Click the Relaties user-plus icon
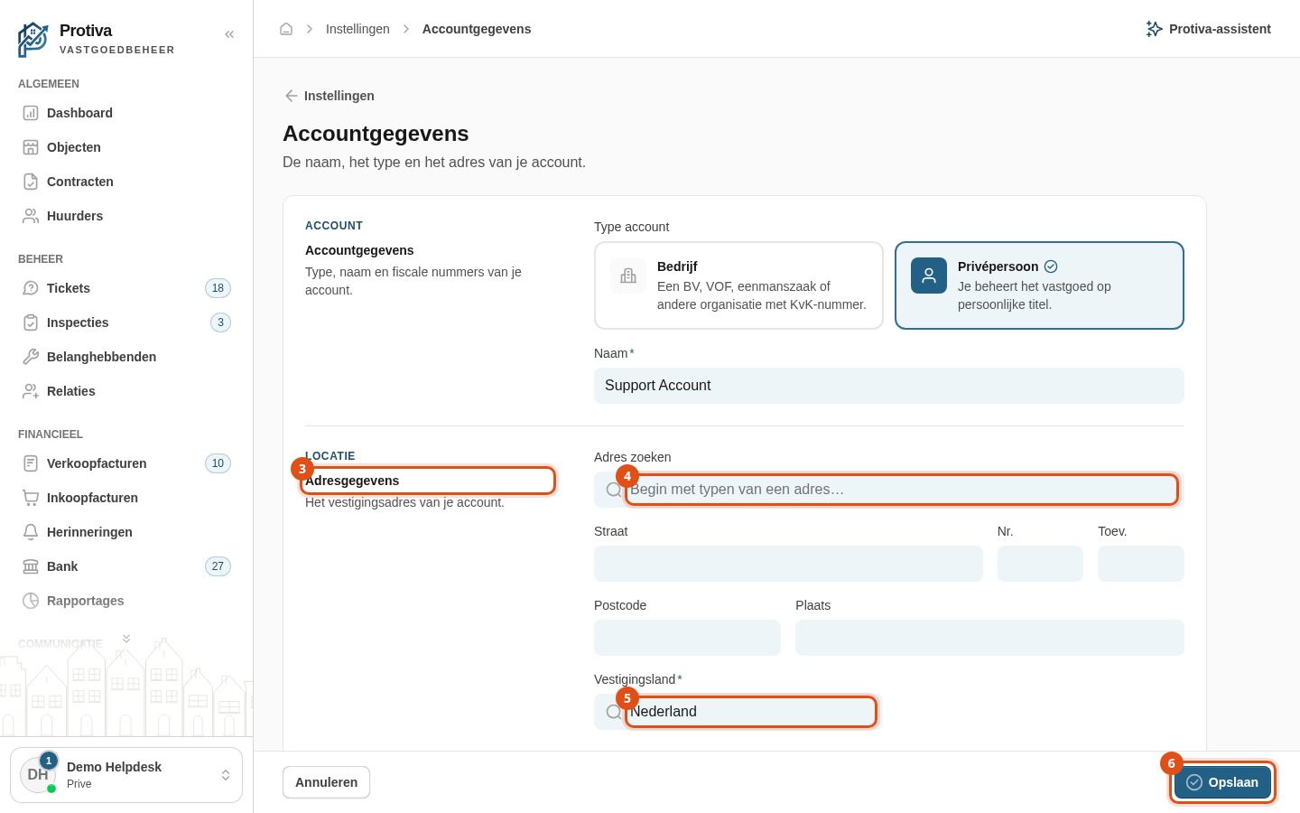The width and height of the screenshot is (1300, 813). (31, 391)
